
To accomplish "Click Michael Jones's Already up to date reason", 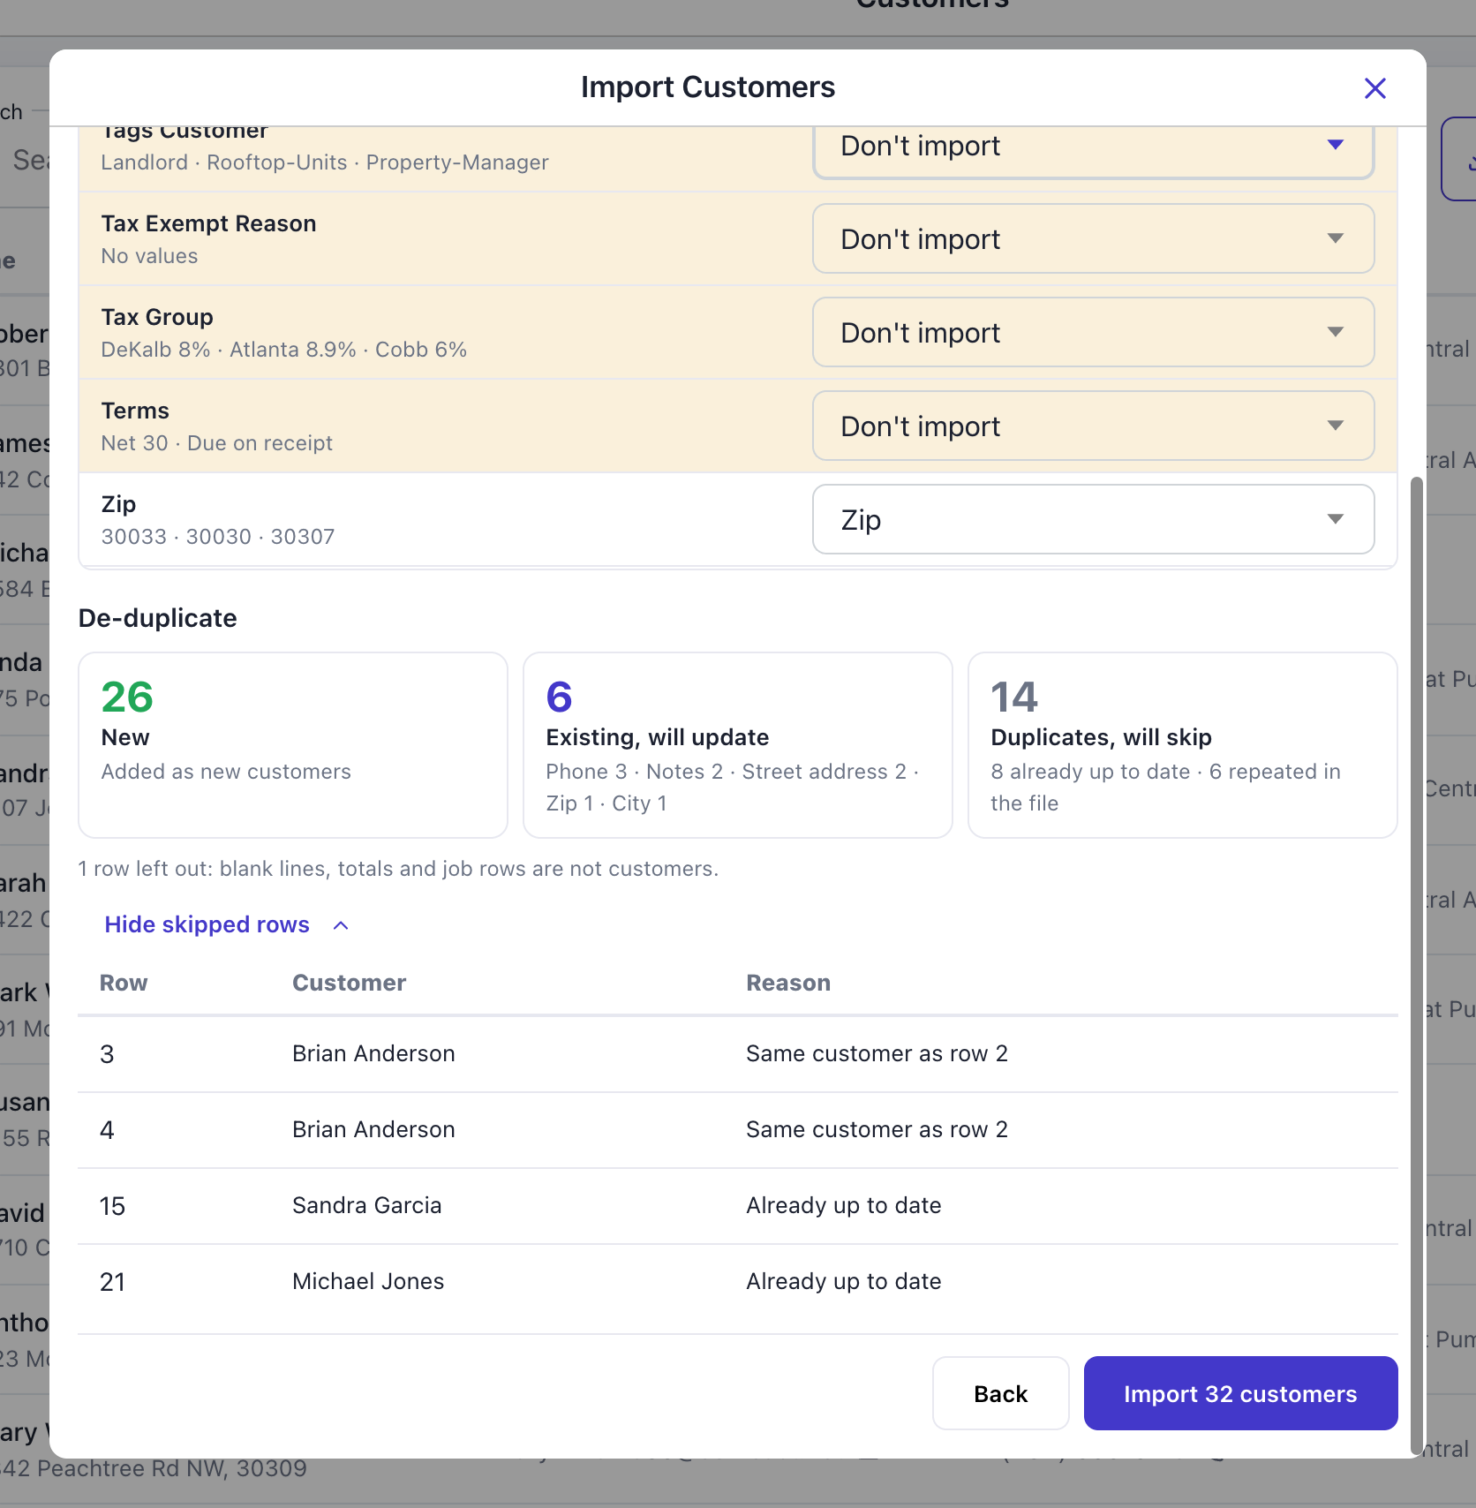I will tap(843, 1281).
